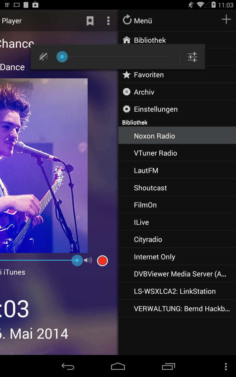Screen dimensions: 236x377
Task: Toggle the muted speaker icon in volume popup
Action: pyautogui.click(x=44, y=57)
